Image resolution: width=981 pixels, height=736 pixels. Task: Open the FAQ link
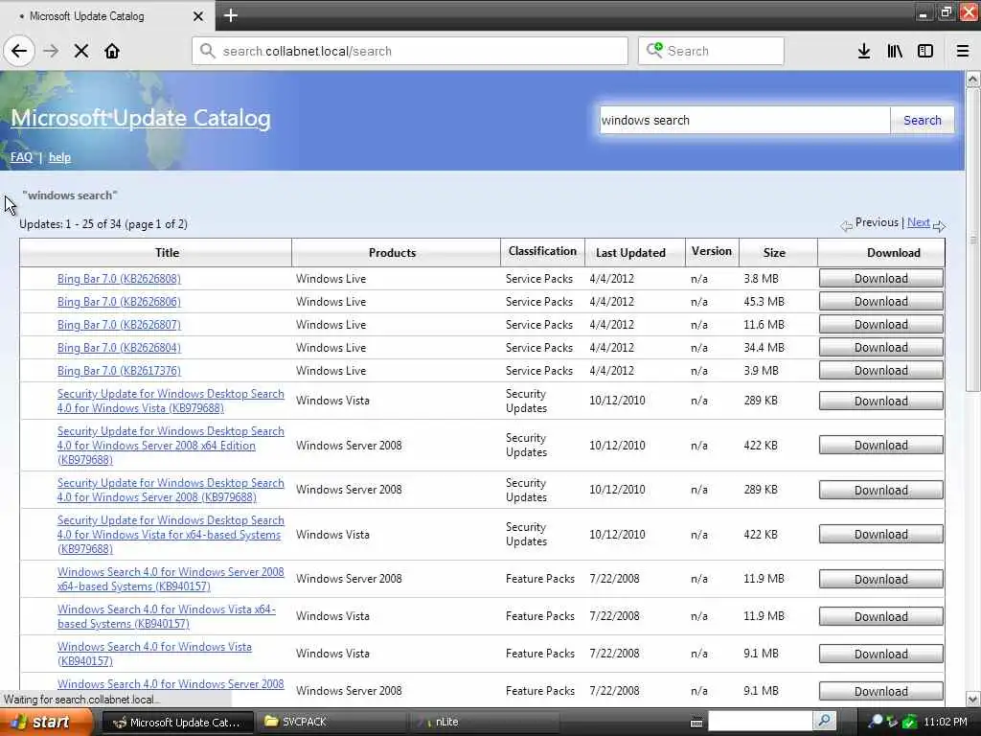[21, 157]
